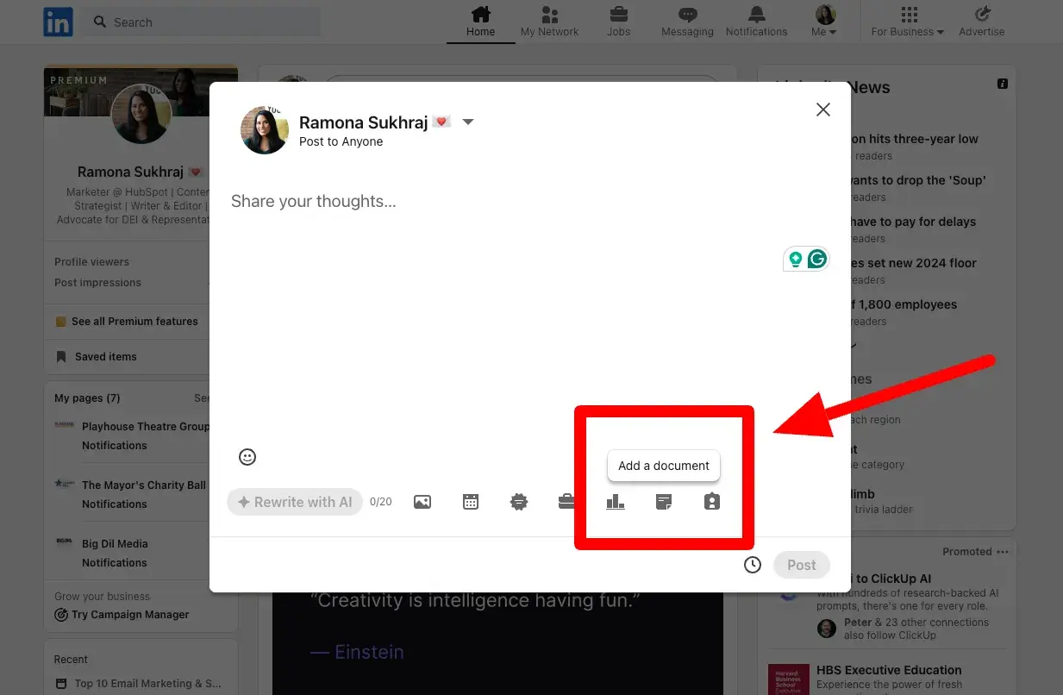Open the Advertise link
1063x695 pixels.
coord(982,22)
